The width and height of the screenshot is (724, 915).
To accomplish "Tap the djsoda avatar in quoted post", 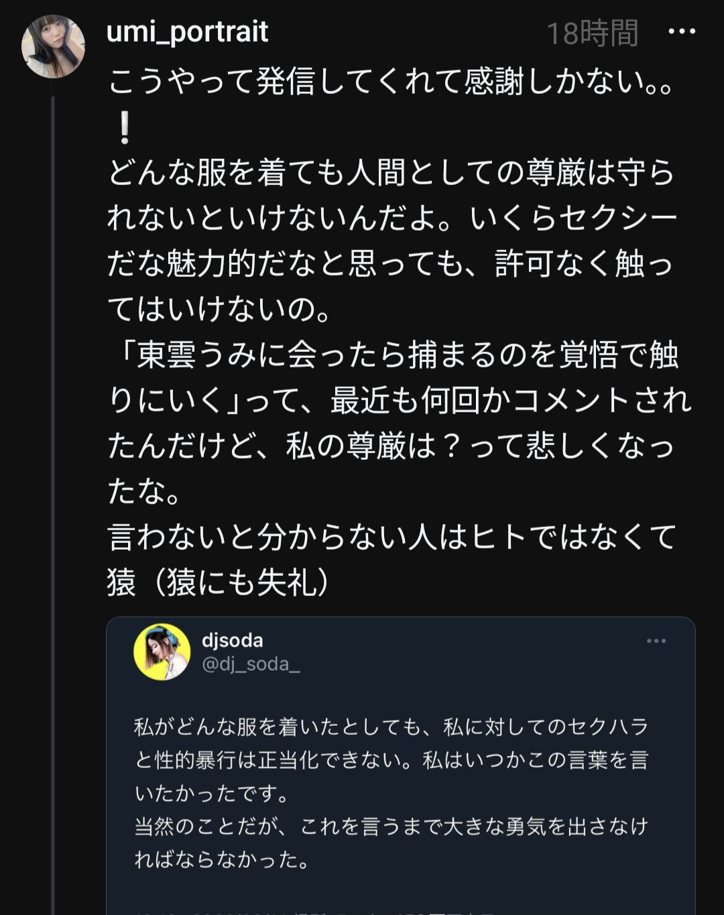I will coord(162,652).
